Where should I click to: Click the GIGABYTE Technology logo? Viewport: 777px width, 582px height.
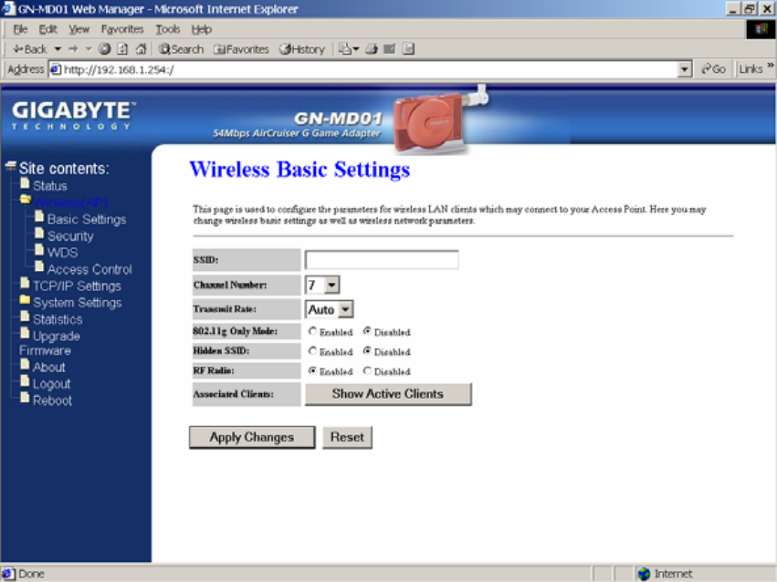point(73,115)
